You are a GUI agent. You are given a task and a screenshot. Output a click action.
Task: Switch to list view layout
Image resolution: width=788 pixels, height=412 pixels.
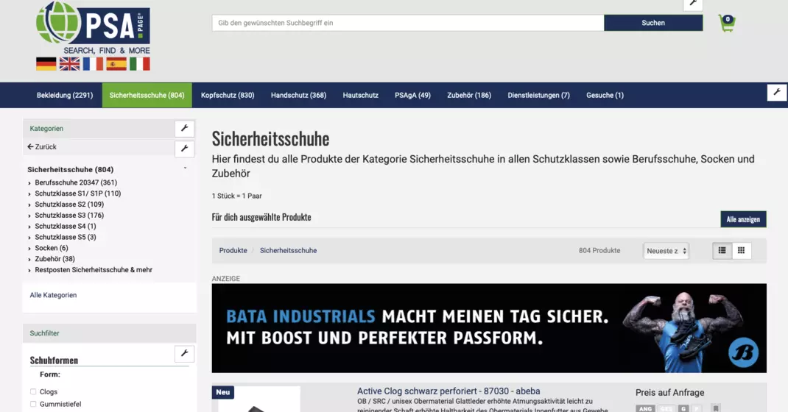click(722, 250)
